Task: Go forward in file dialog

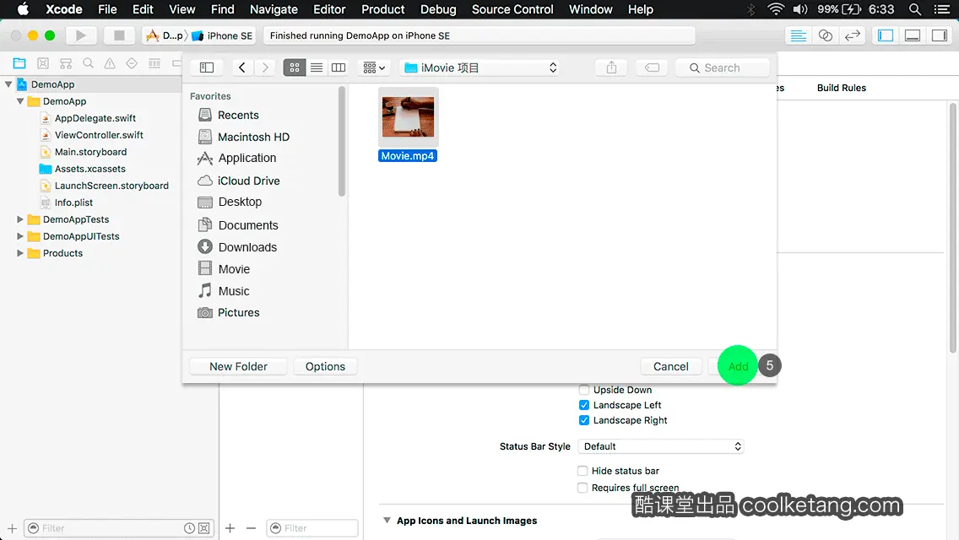Action: [x=265, y=67]
